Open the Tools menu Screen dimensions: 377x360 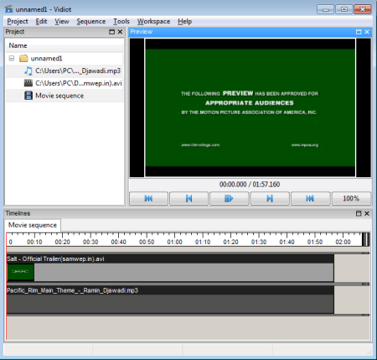[x=121, y=22]
